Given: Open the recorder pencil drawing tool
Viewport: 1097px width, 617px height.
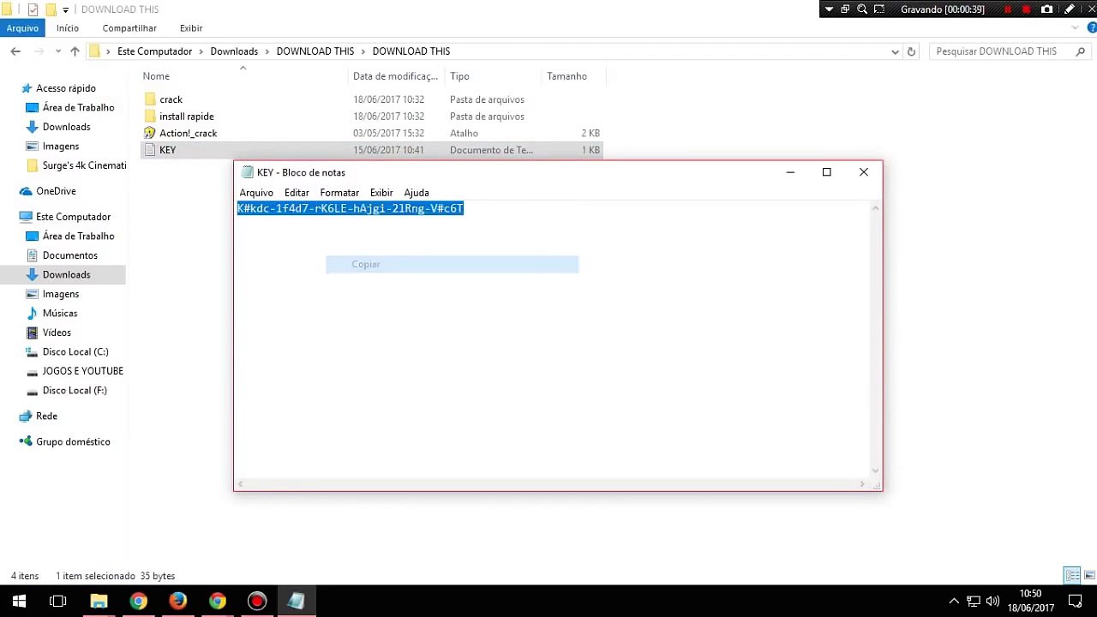Looking at the screenshot, I should pyautogui.click(x=1069, y=9).
